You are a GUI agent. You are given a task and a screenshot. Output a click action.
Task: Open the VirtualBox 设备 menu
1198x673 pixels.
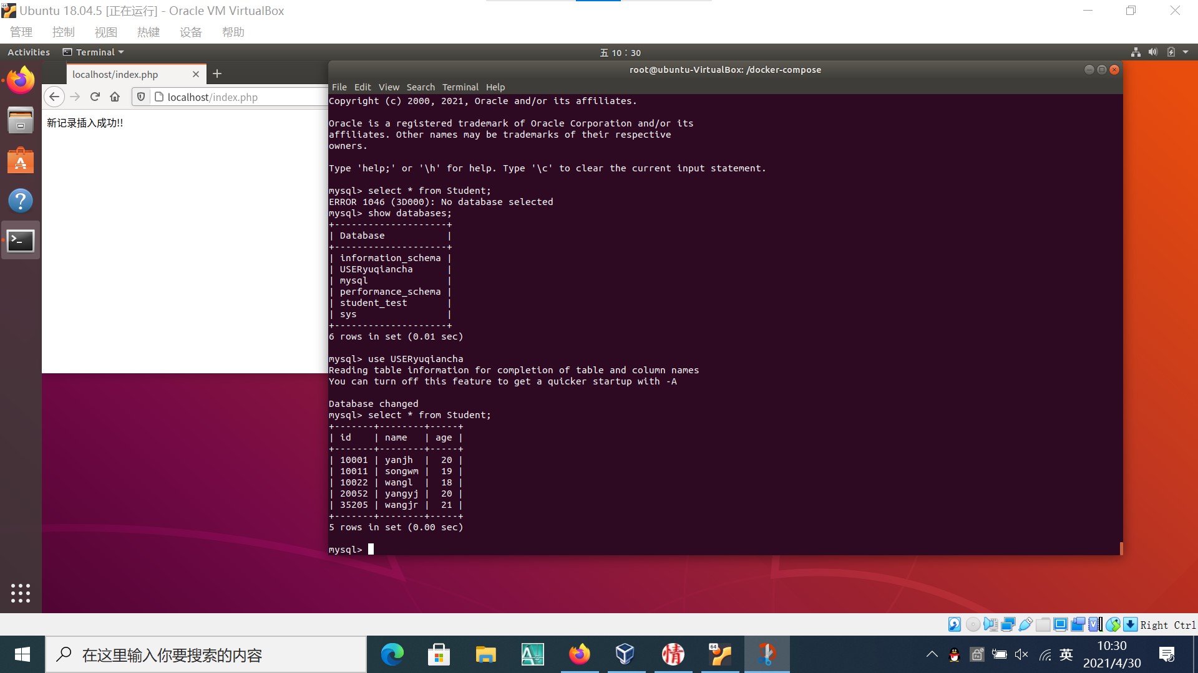pyautogui.click(x=190, y=32)
